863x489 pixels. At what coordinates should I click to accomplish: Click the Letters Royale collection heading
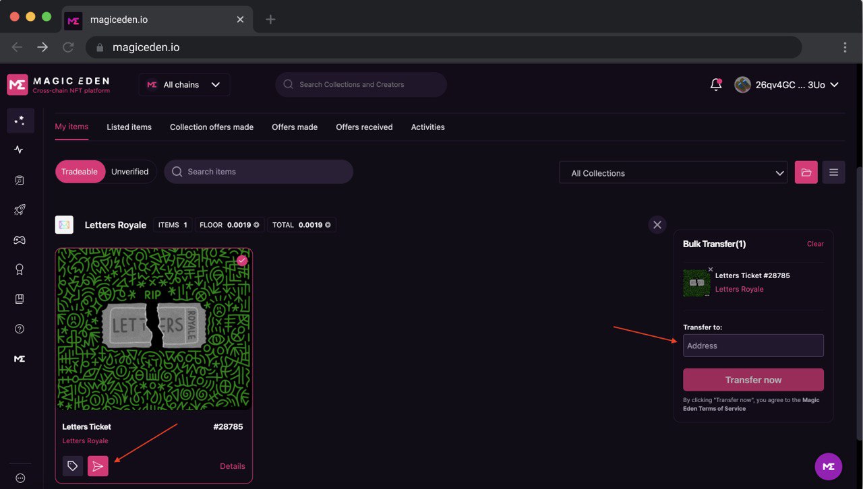[x=115, y=225]
